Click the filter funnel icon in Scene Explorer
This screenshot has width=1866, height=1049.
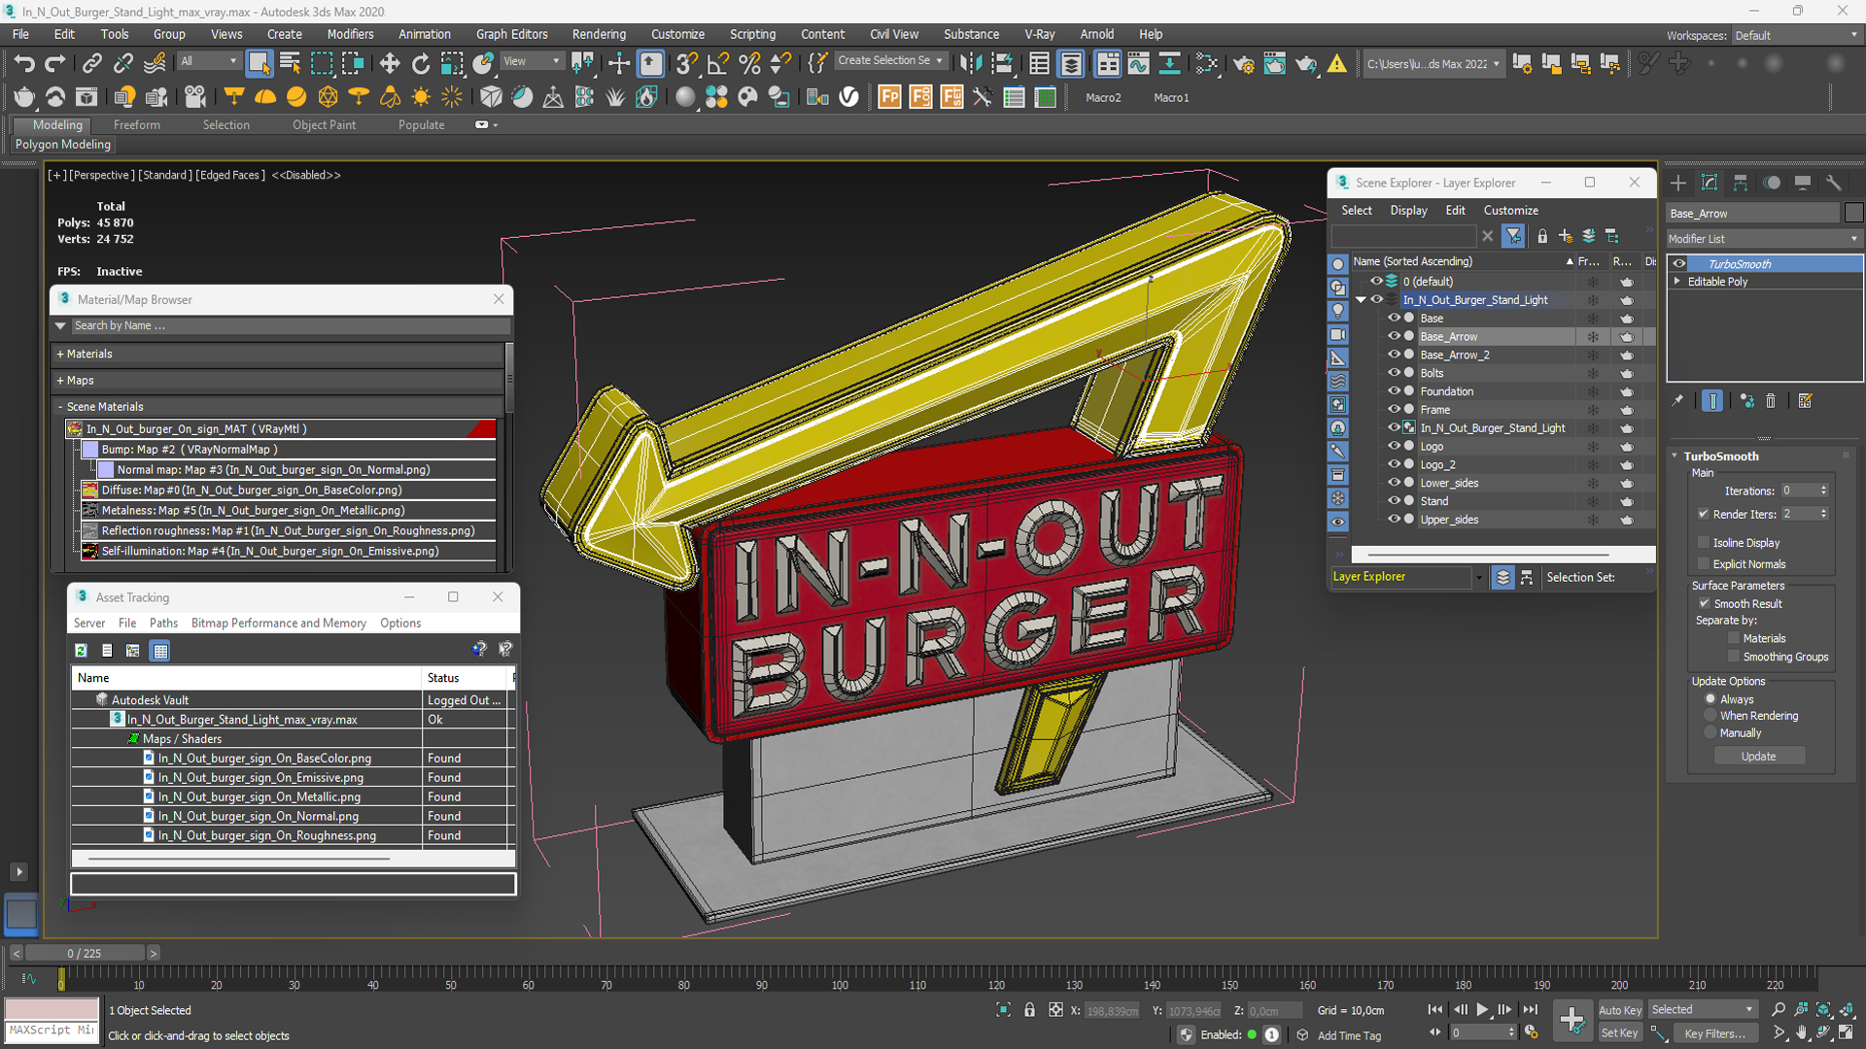[1513, 236]
